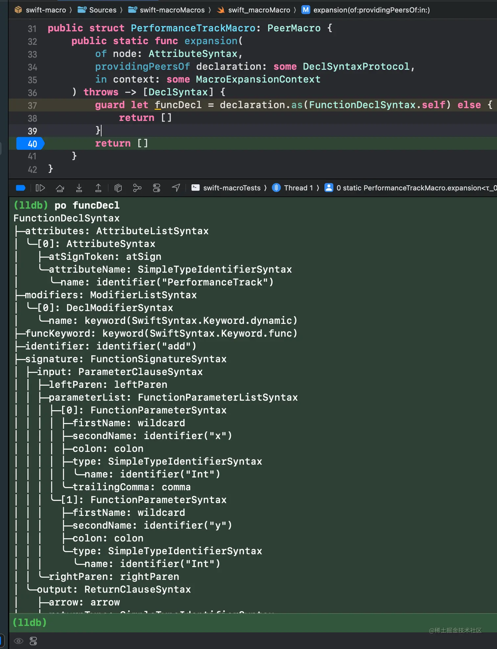Click "parameterList: FunctionParameterListSyntax" in console
This screenshot has height=649, width=497.
[x=173, y=398]
